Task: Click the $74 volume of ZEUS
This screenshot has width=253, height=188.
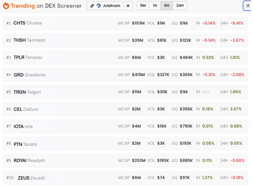Action: pos(161,178)
